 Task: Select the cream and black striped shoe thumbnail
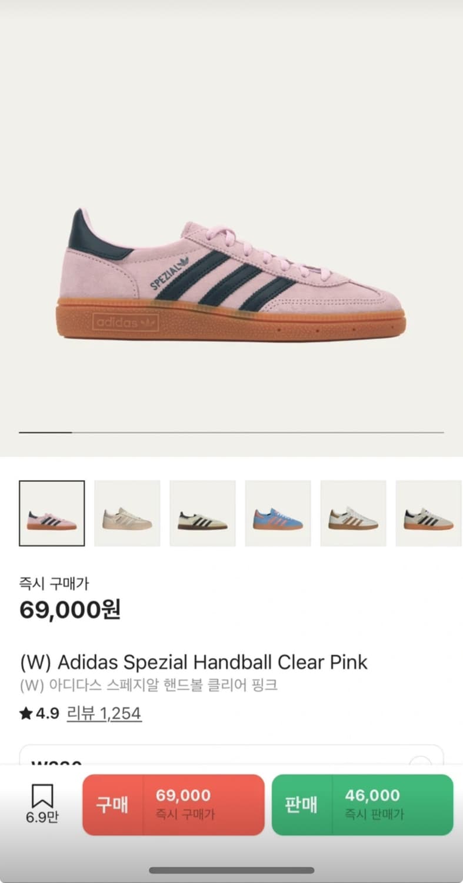click(x=202, y=513)
